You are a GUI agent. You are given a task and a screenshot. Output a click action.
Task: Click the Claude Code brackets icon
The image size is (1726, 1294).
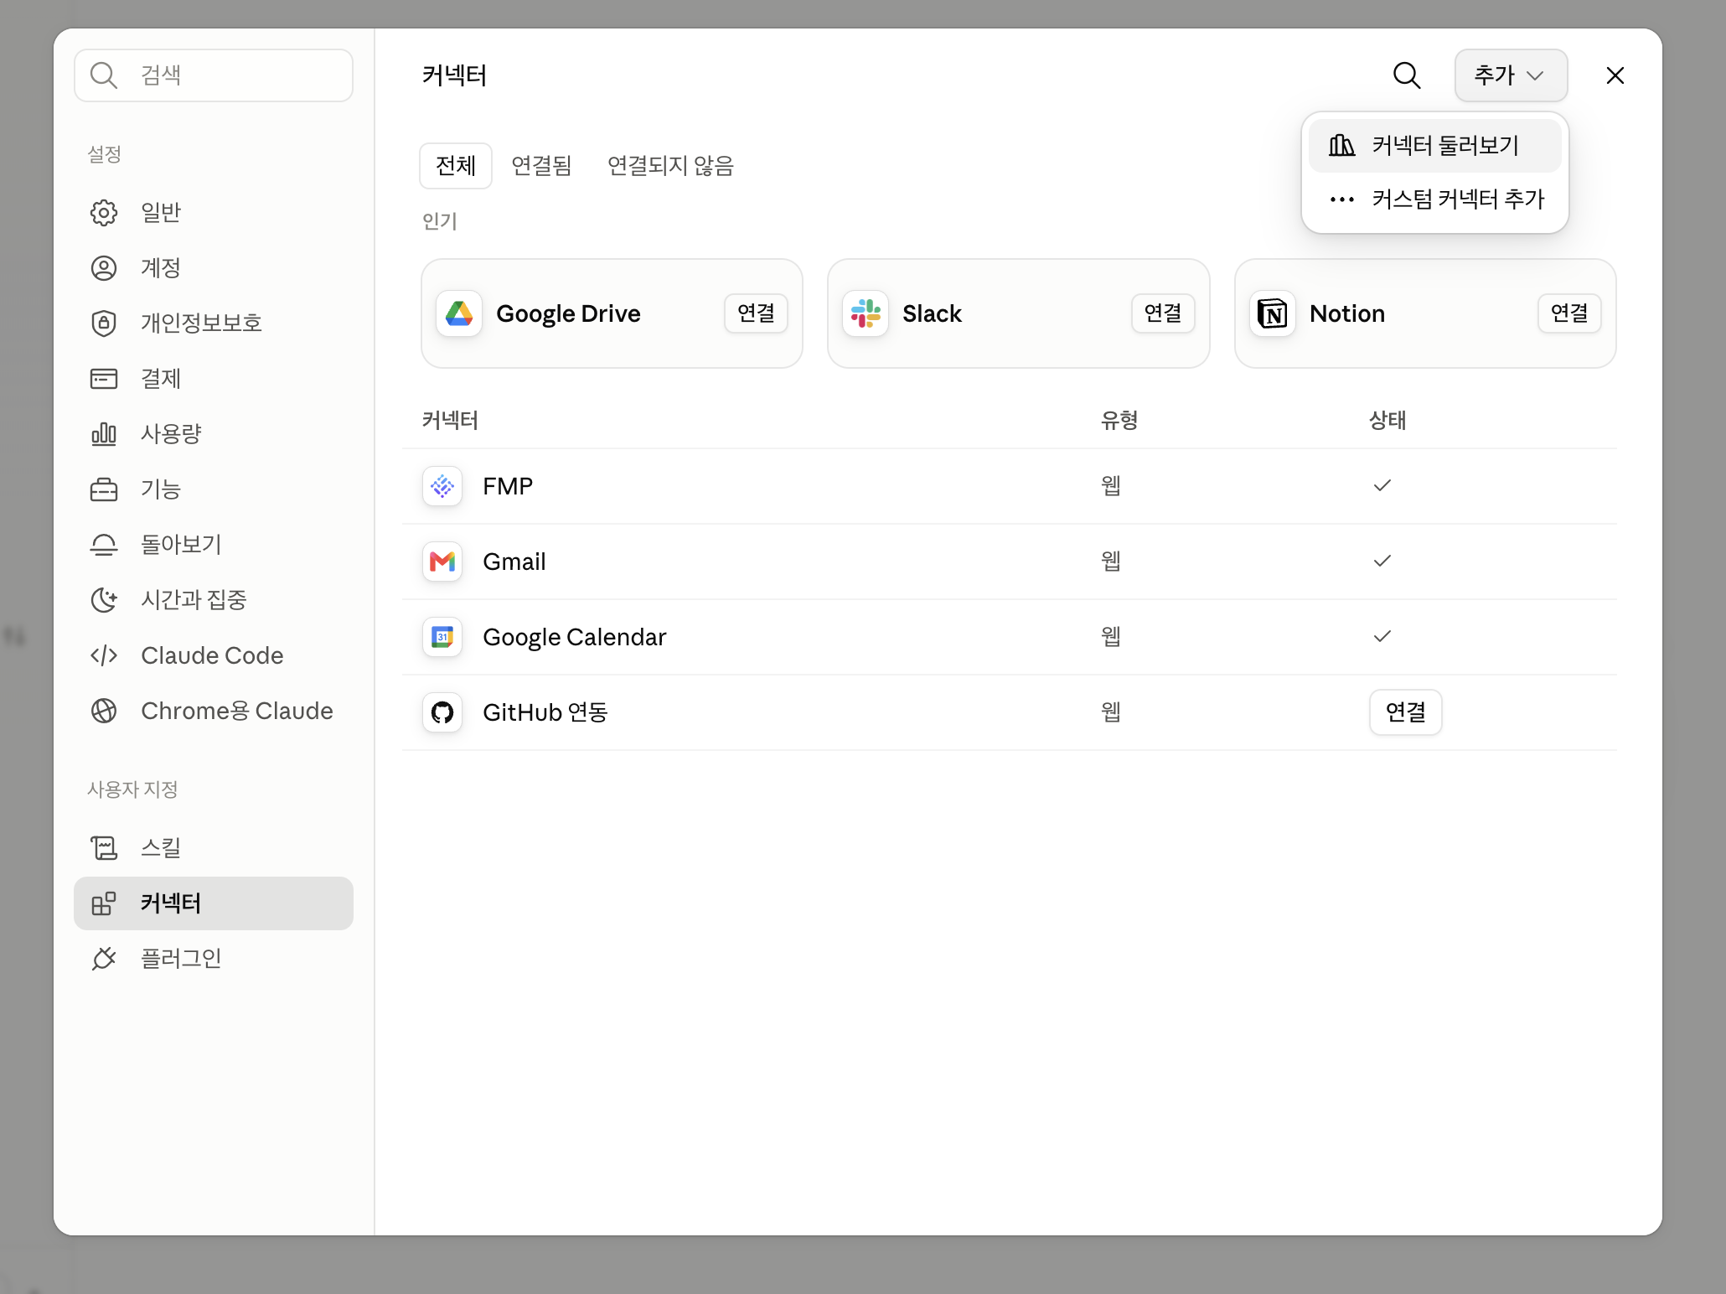pos(104,655)
